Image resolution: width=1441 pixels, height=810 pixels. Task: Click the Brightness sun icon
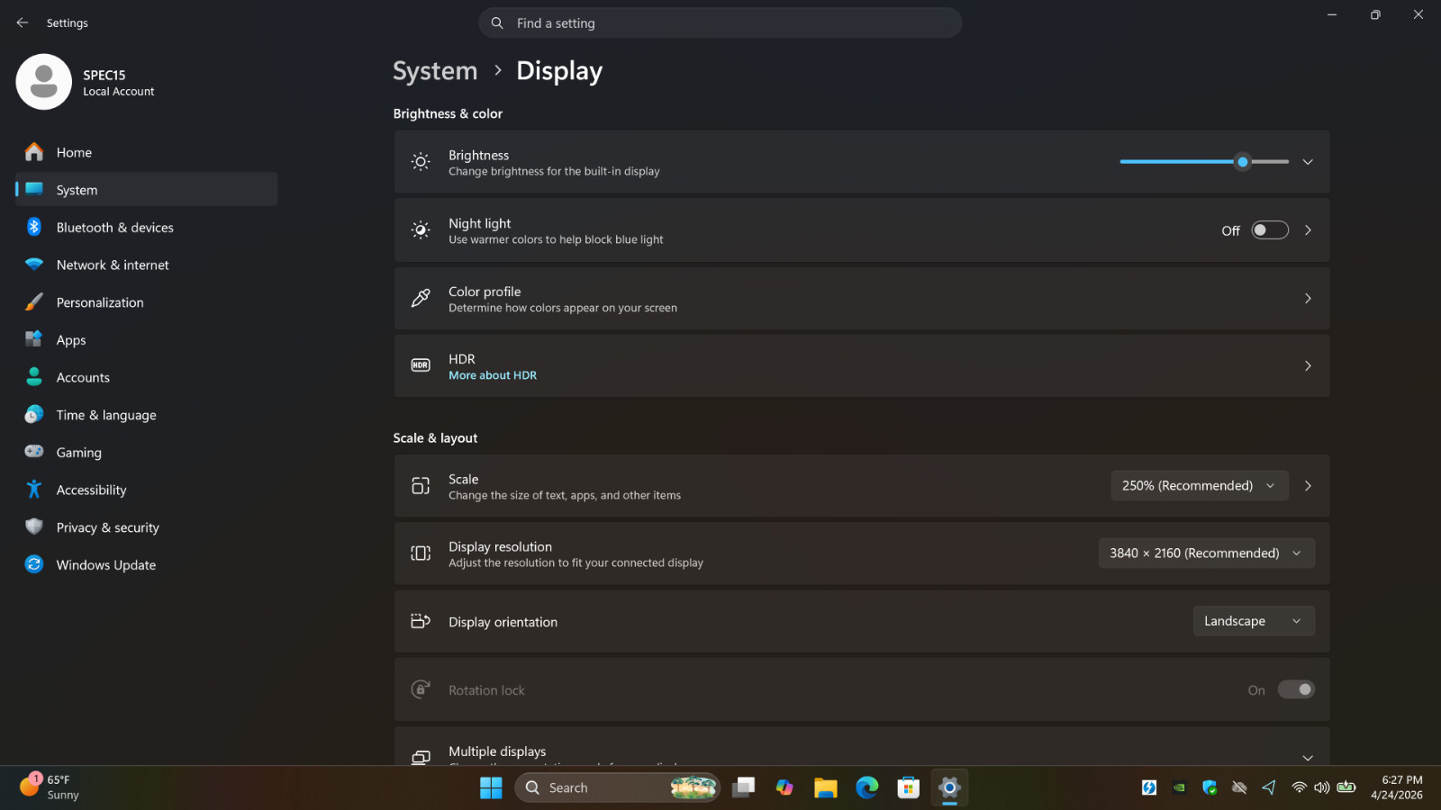[x=421, y=162]
